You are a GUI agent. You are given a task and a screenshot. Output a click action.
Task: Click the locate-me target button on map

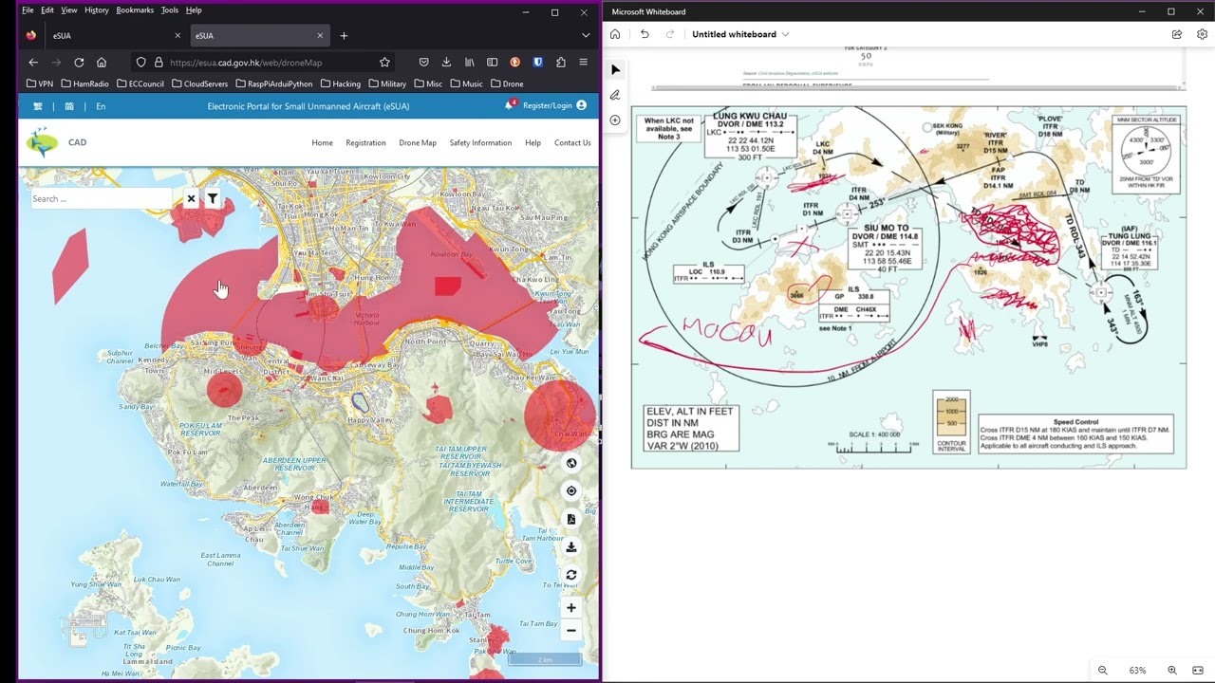point(571,490)
